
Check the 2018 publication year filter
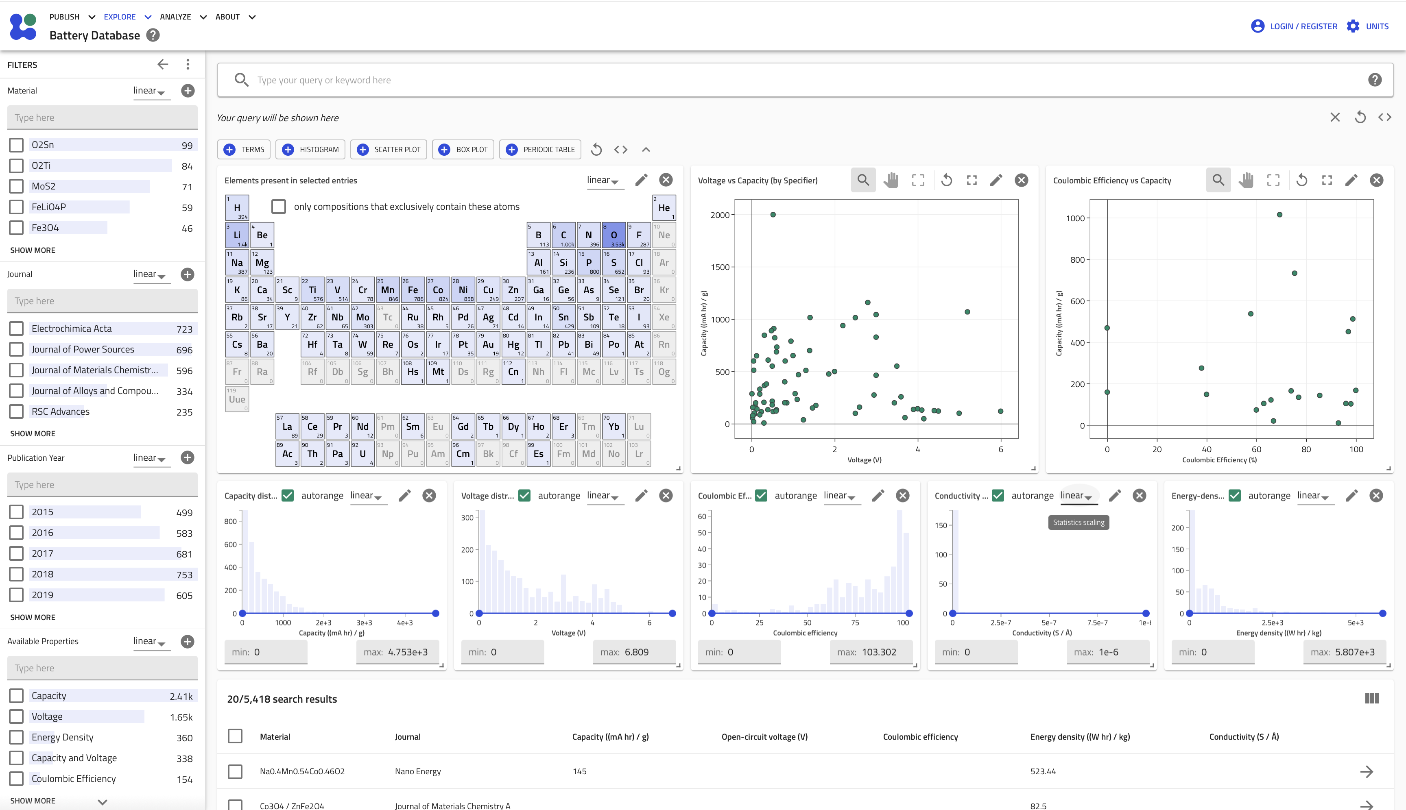coord(17,574)
